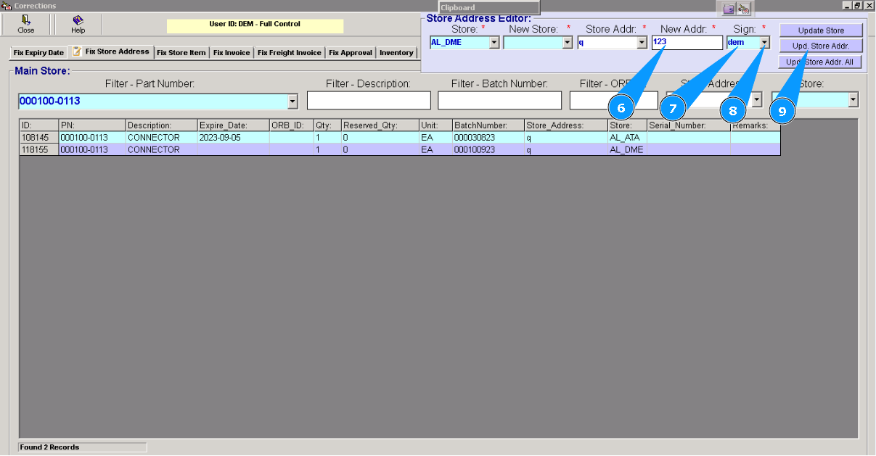Expand the Filter - Part Number dropdown
The width and height of the screenshot is (876, 456).
[292, 101]
